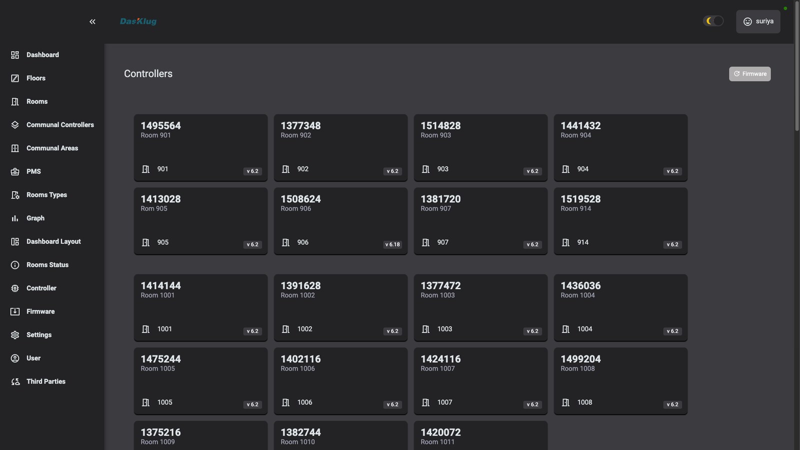
Task: Click the Rooms Types icon
Action: (15, 195)
